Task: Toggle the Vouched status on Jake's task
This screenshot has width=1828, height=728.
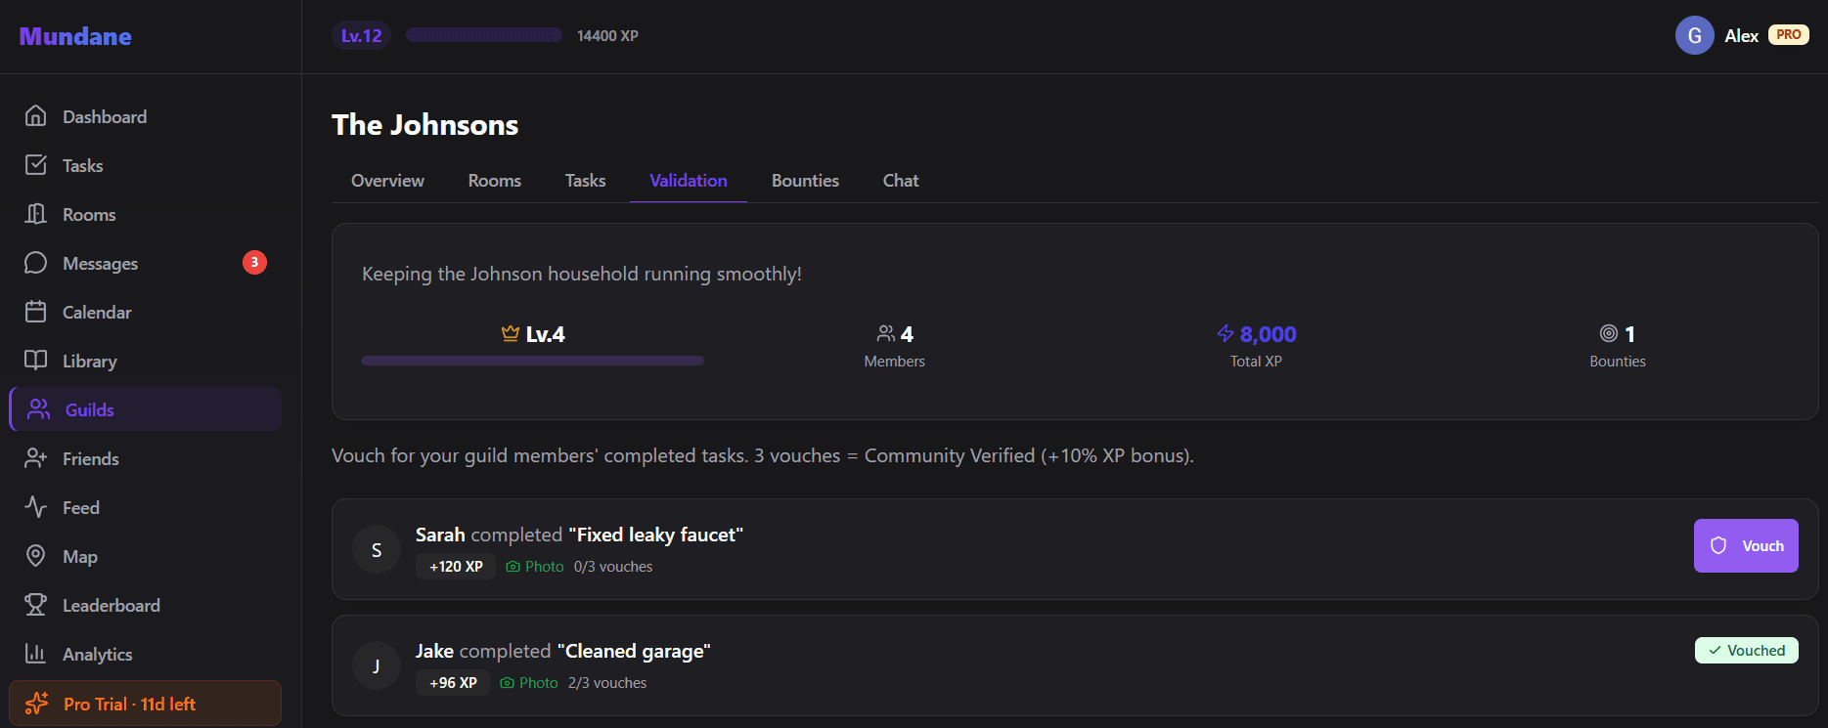Action: click(x=1746, y=651)
